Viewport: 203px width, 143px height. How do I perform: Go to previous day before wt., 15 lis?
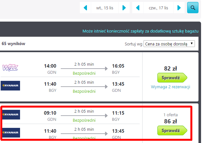click(x=86, y=8)
